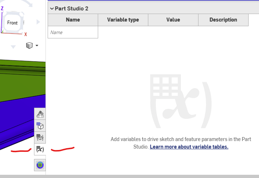The height and width of the screenshot is (178, 259).
Task: Open the render mode cube dropdown
Action: (32, 46)
